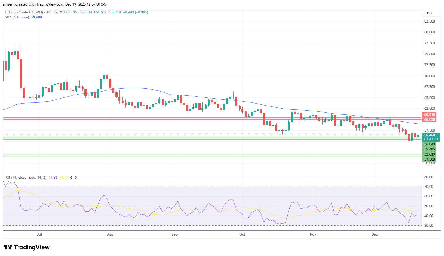
Task: Click the open price O56.019
Action: [x=71, y=12]
